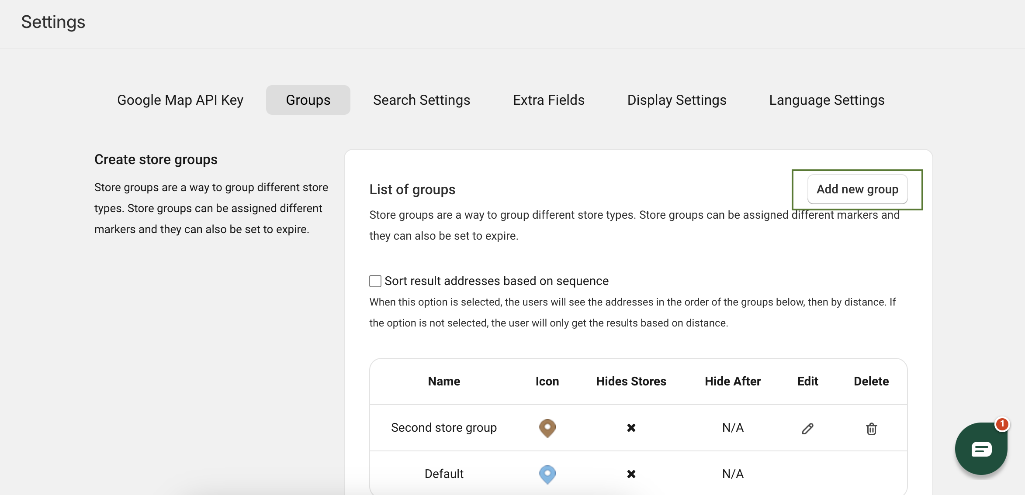
Task: Click Hides Stores X for Default group
Action: (631, 474)
